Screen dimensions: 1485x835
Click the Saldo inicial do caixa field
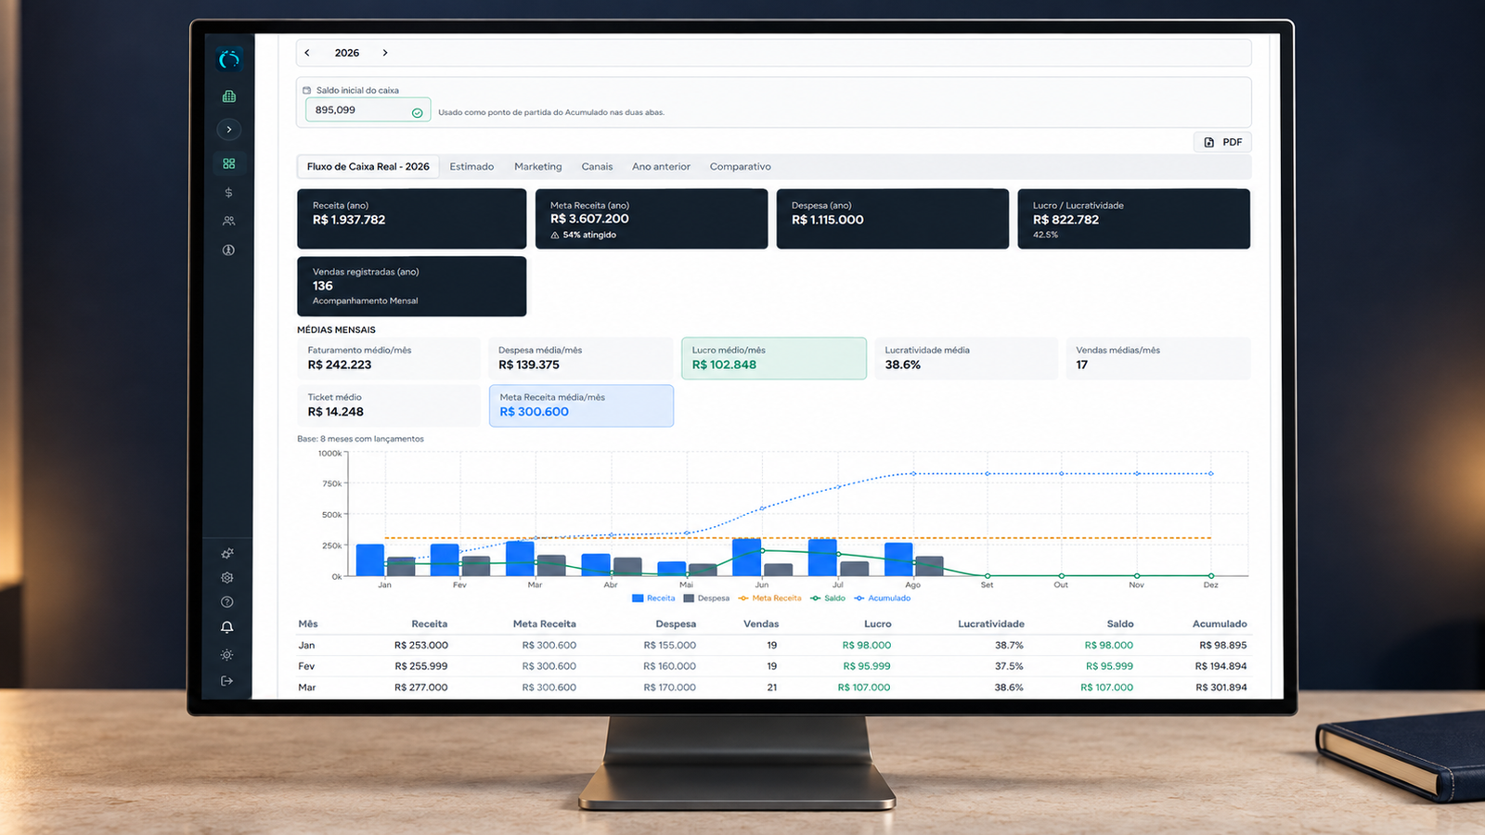coord(368,110)
